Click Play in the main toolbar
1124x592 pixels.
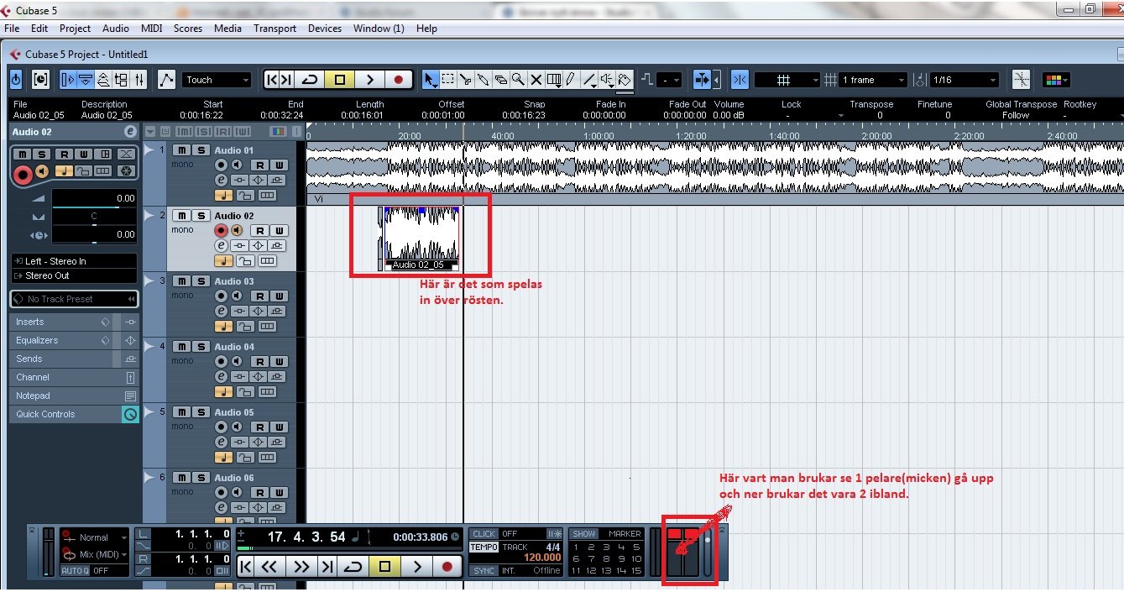(x=369, y=80)
